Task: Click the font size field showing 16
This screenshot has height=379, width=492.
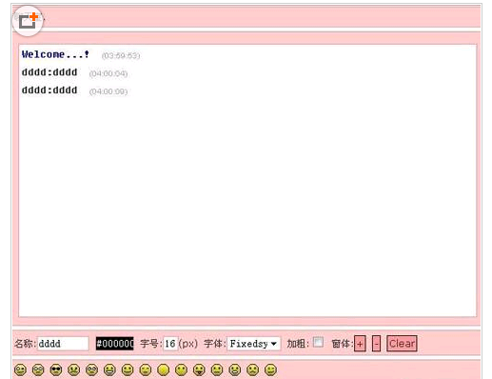Action: (170, 344)
